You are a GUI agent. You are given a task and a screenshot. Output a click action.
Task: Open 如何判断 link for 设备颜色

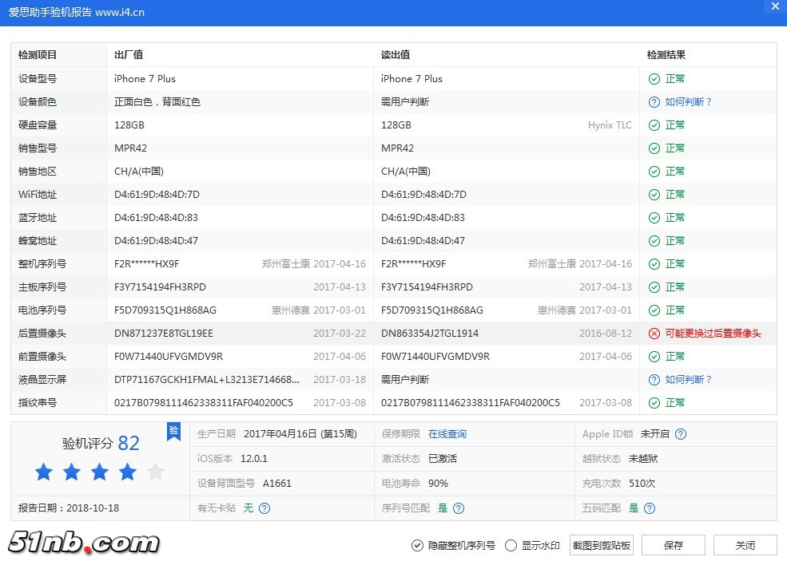pos(688,102)
